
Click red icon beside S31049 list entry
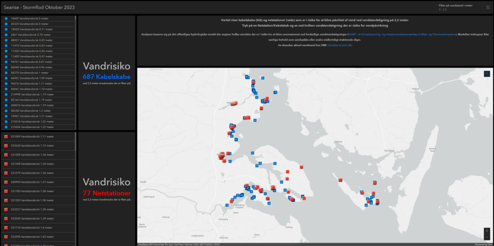coord(6,137)
